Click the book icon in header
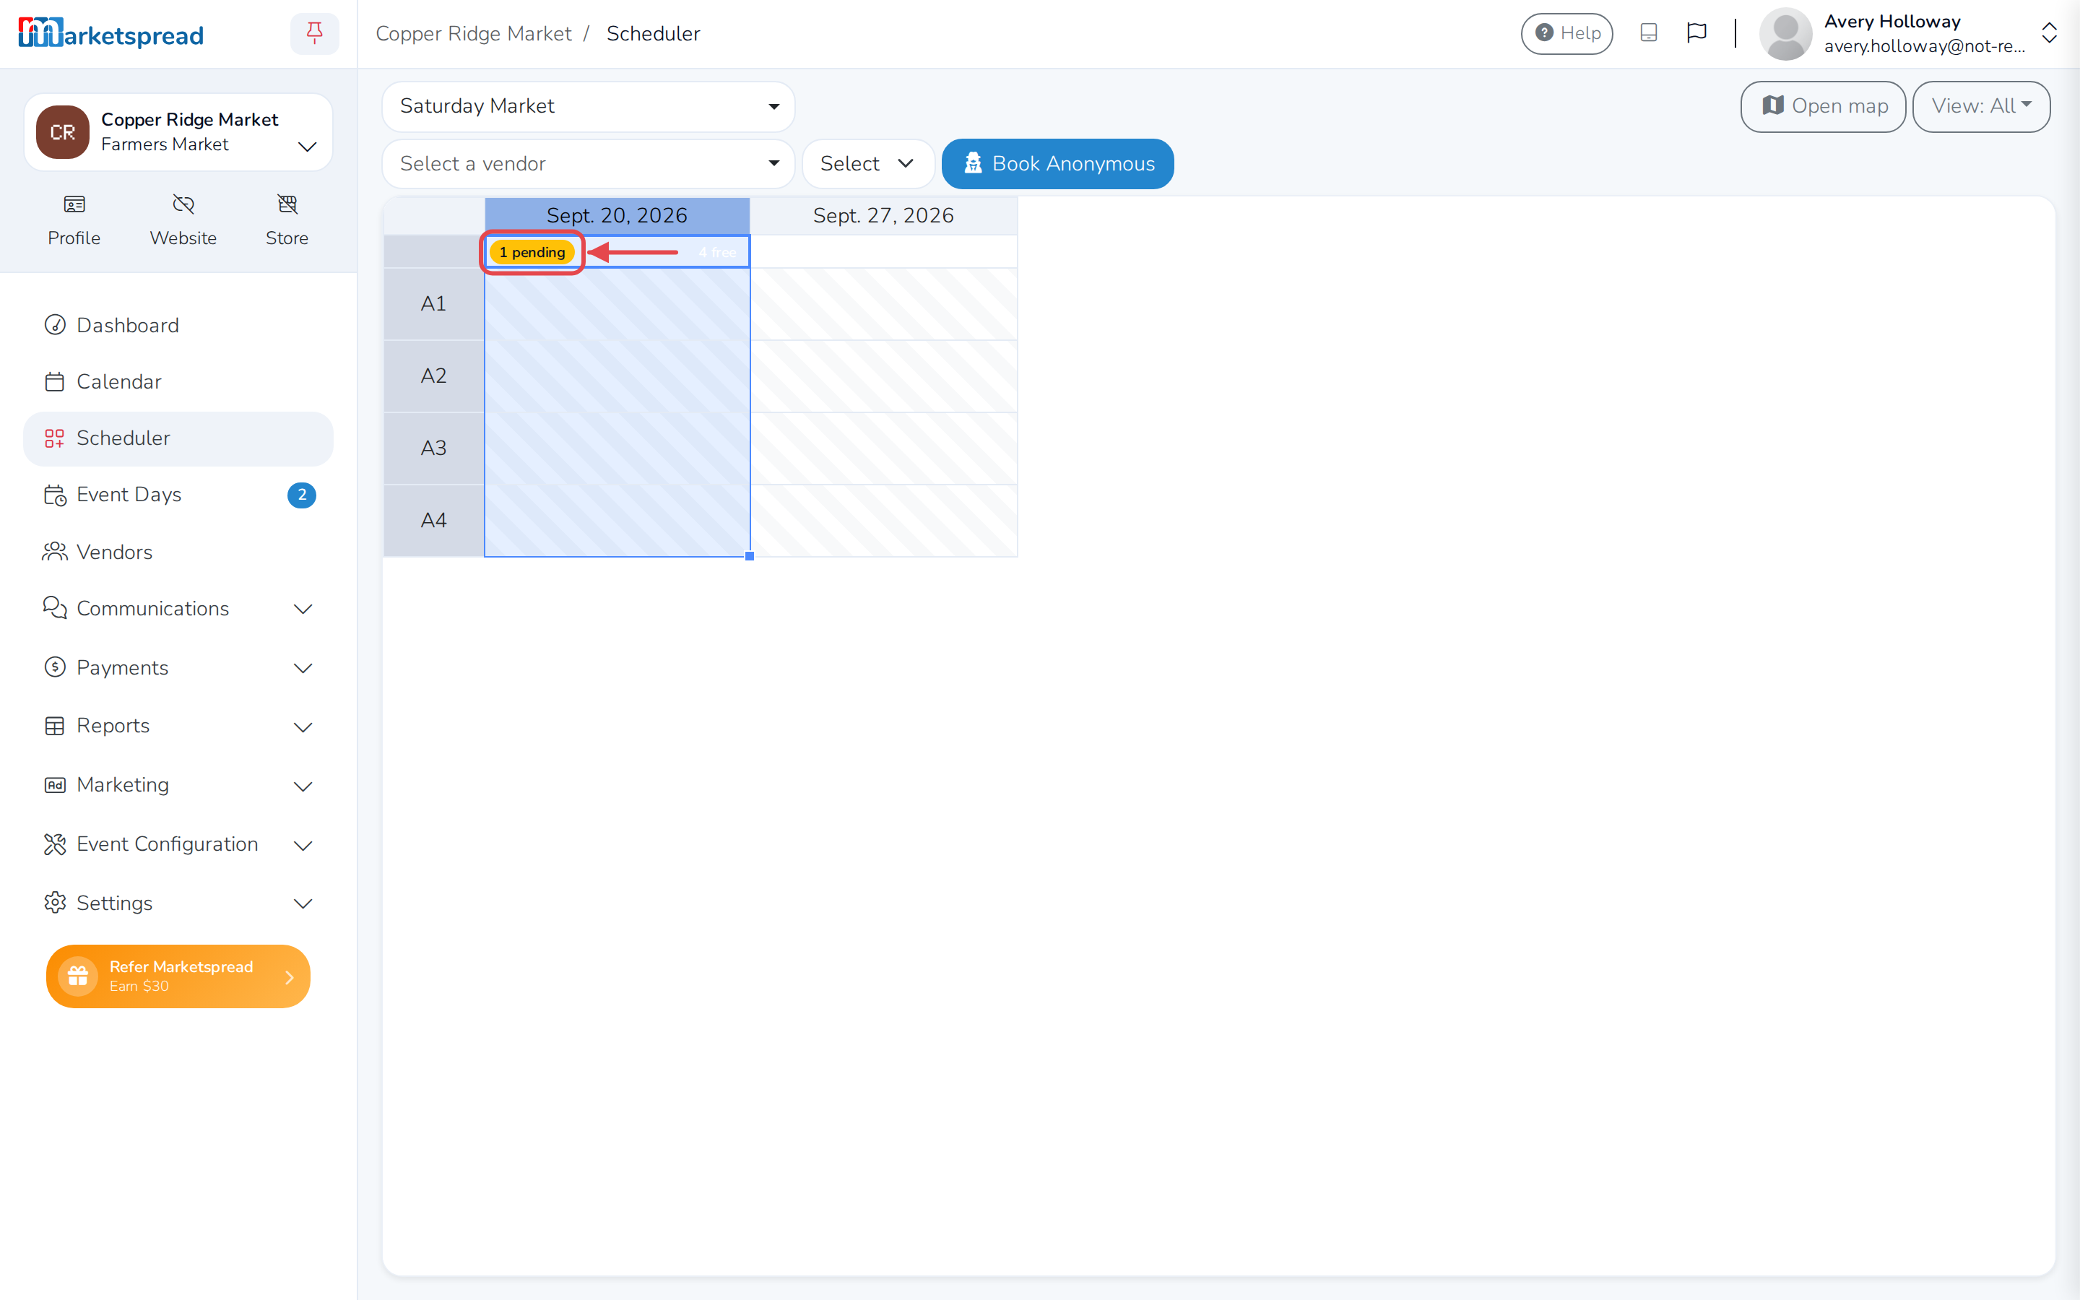 pyautogui.click(x=1649, y=33)
